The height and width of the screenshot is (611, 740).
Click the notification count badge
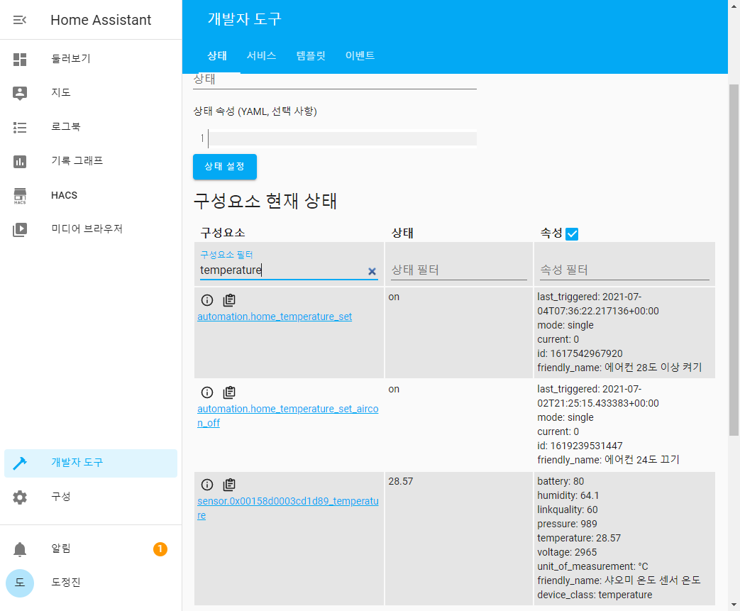click(160, 549)
